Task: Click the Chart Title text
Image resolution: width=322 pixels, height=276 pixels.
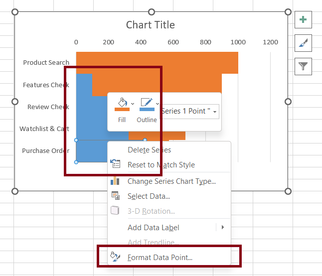Action: point(150,25)
